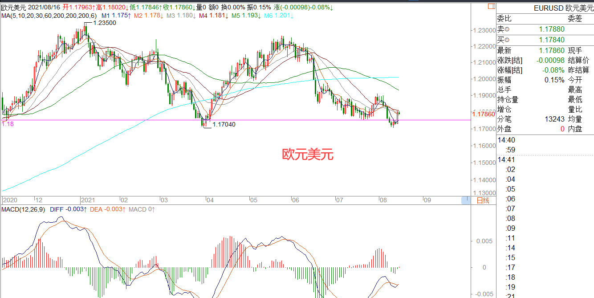Click the 委比 label
This screenshot has height=298, width=594.
(504, 19)
